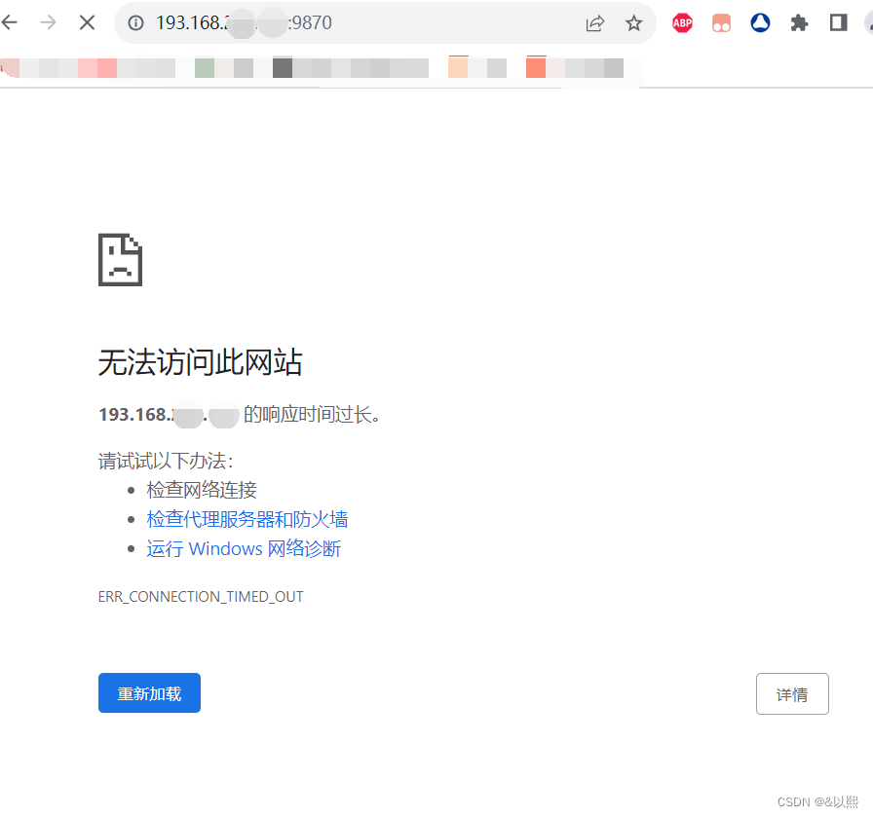This screenshot has height=818, width=873.
Task: Open site information from the info icon
Action: coord(133,22)
